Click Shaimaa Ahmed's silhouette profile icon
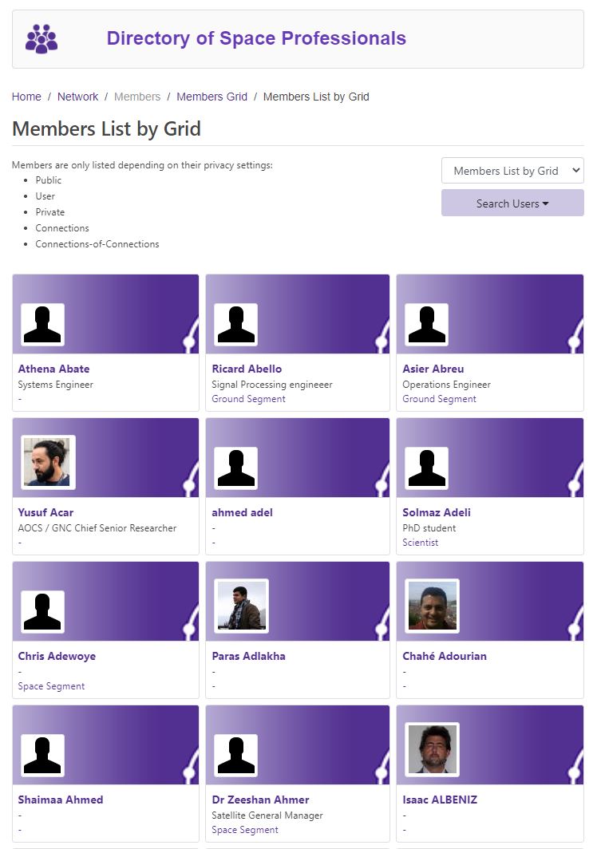The image size is (601, 849). pyautogui.click(x=43, y=755)
